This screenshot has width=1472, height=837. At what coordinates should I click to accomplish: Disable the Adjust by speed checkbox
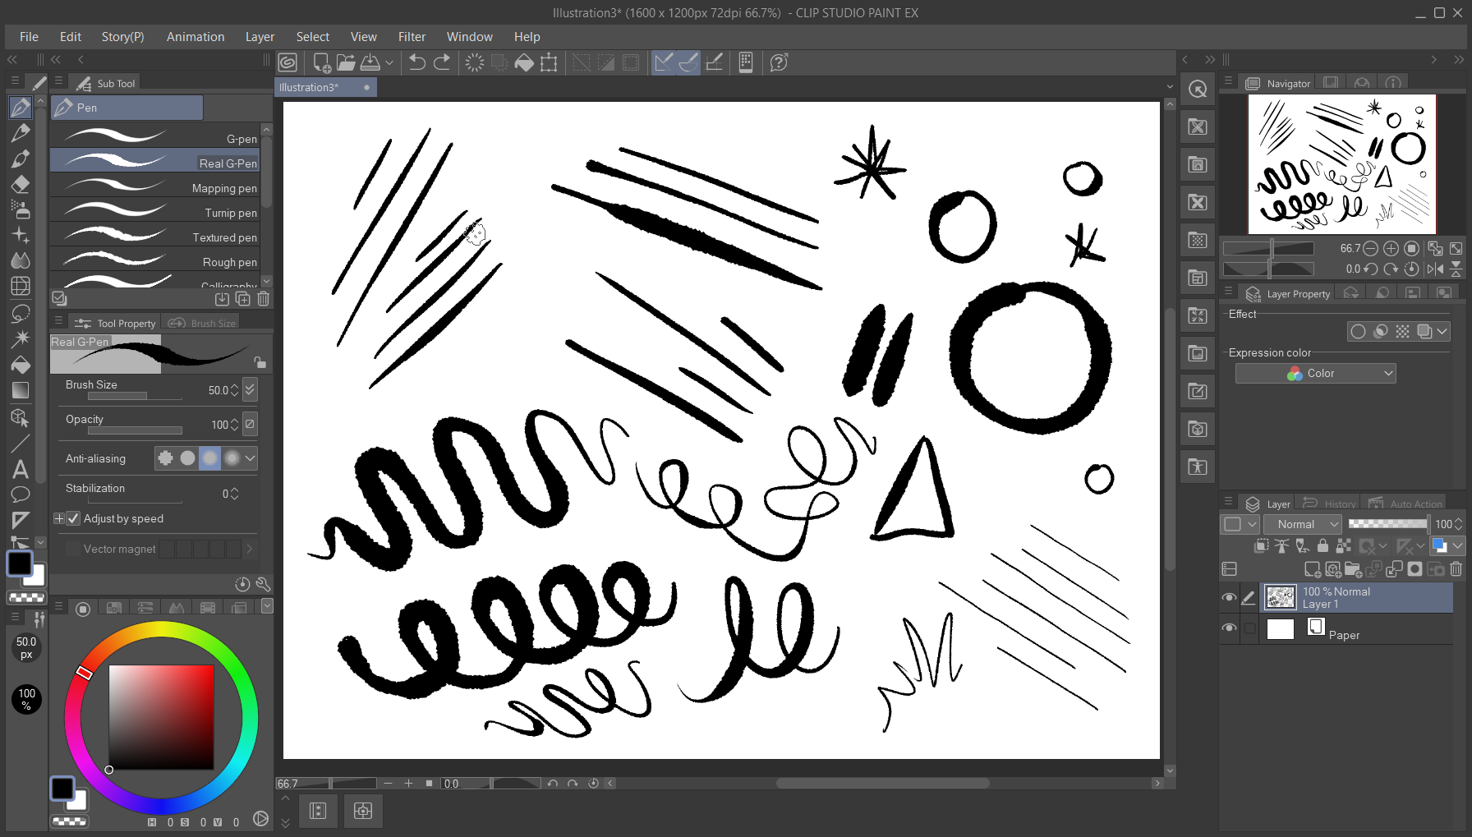pos(73,517)
